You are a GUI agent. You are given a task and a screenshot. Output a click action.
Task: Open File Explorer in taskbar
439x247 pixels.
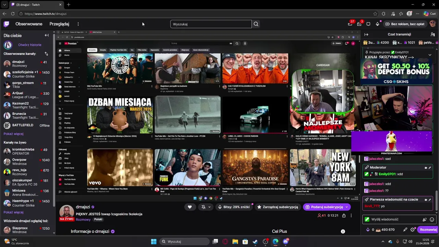click(x=235, y=242)
